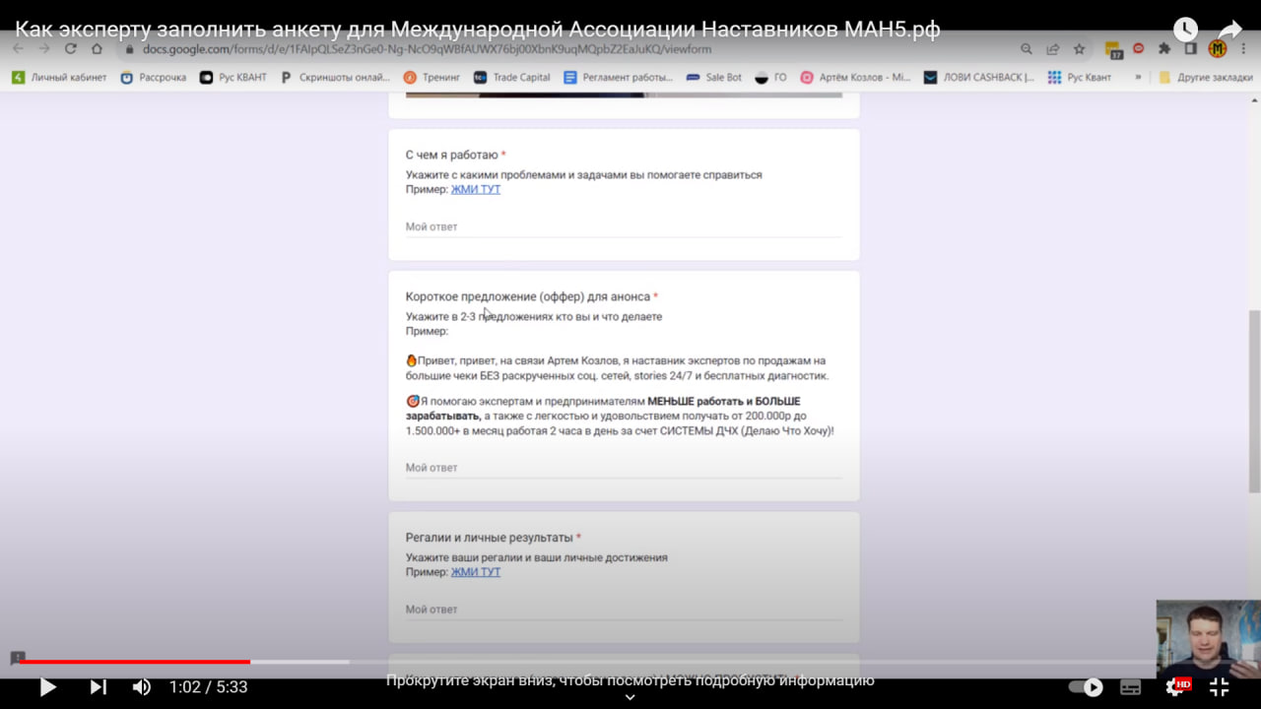
Task: Open the browser zoom magnifier icon
Action: click(x=1027, y=49)
